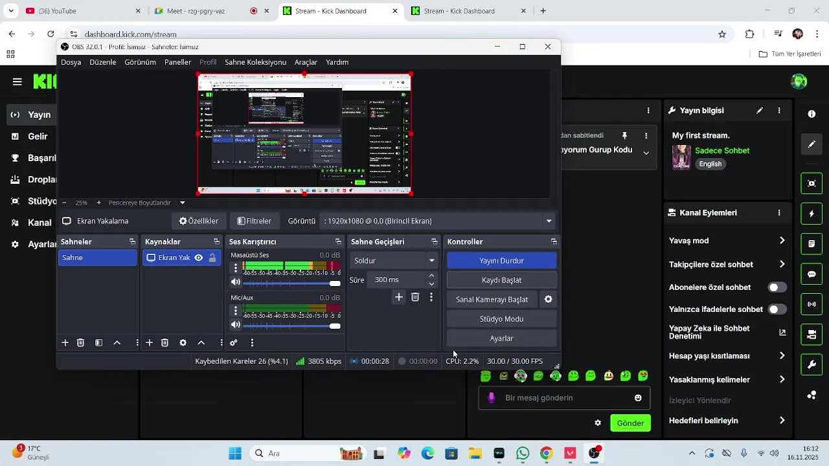
Task: Open advanced audio properties gears icon
Action: pyautogui.click(x=234, y=343)
